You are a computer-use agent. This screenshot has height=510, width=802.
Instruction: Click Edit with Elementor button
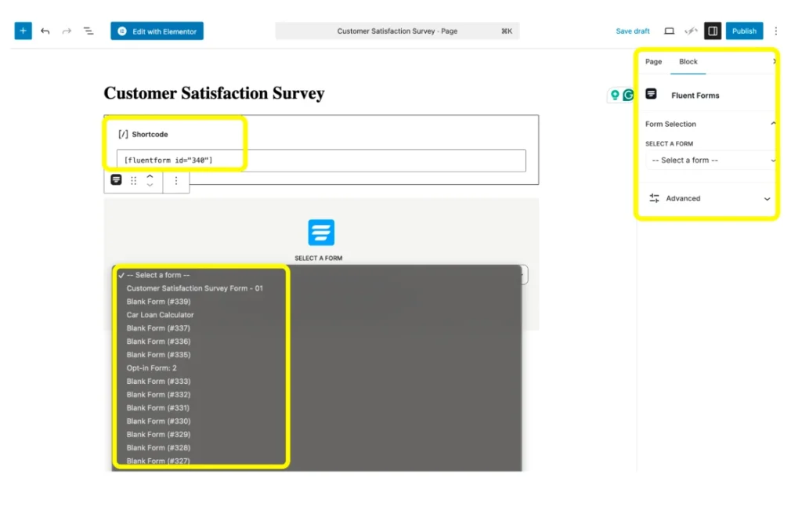pyautogui.click(x=157, y=31)
